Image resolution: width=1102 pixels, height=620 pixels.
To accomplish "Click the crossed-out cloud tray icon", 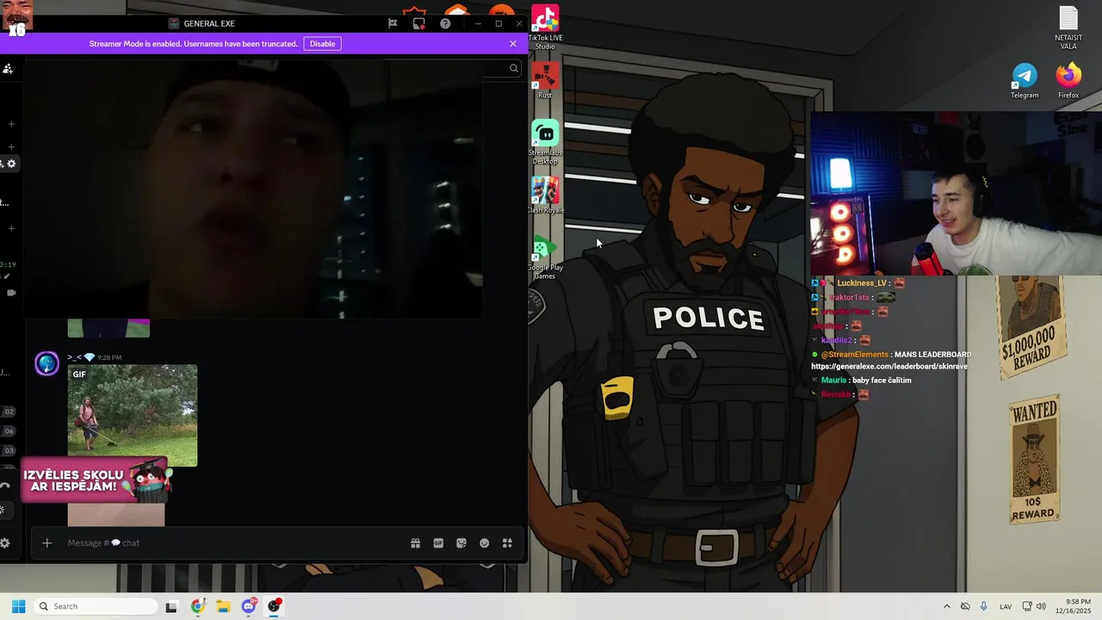I will 965,606.
